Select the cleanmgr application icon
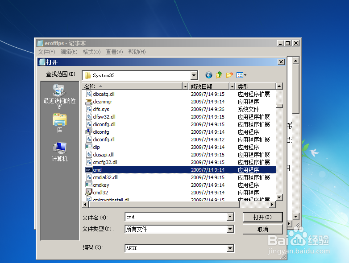The height and width of the screenshot is (263, 349). coord(89,102)
